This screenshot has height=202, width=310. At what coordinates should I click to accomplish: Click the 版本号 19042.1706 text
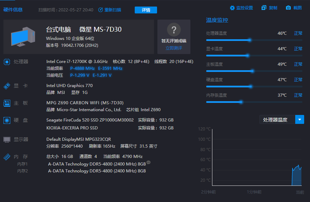[x=72, y=45]
